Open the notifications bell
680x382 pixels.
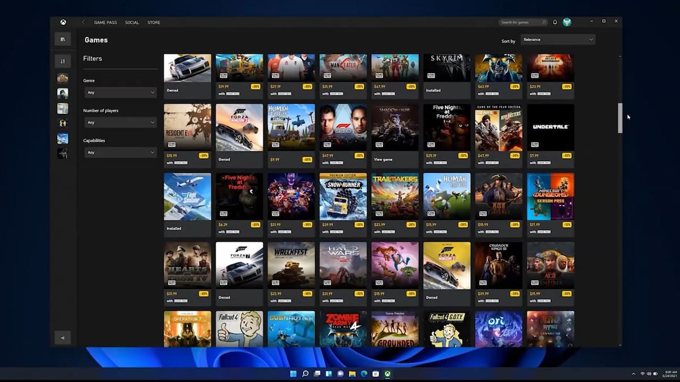coord(555,23)
